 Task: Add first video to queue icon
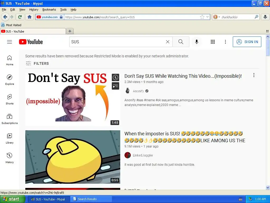115,86
